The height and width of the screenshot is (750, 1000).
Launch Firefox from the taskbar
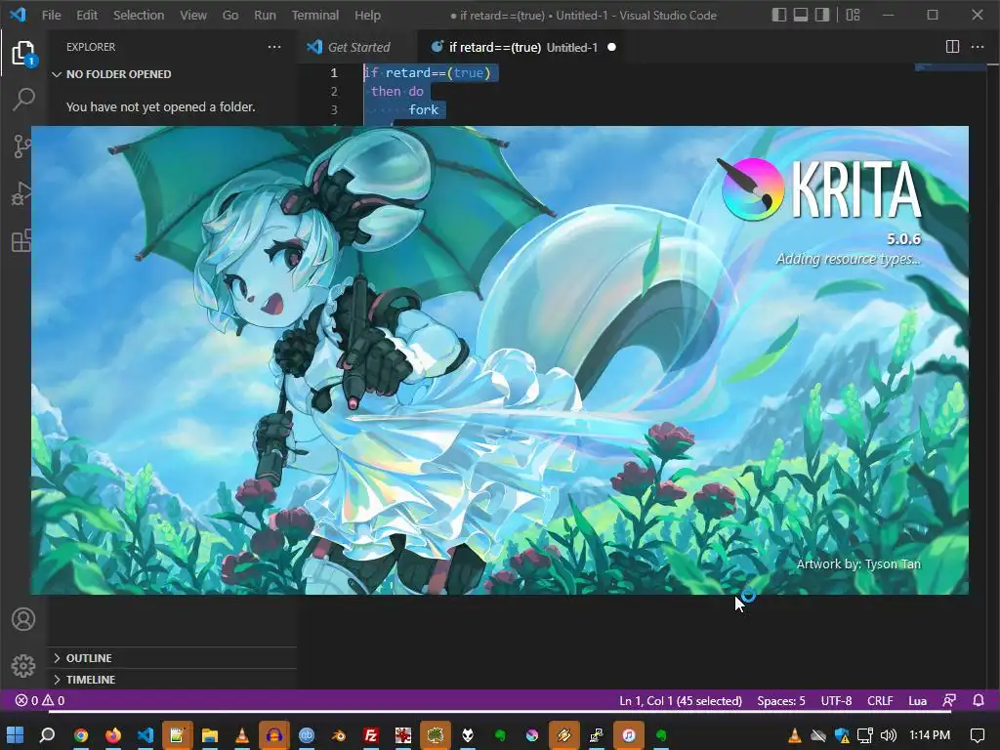[x=113, y=735]
